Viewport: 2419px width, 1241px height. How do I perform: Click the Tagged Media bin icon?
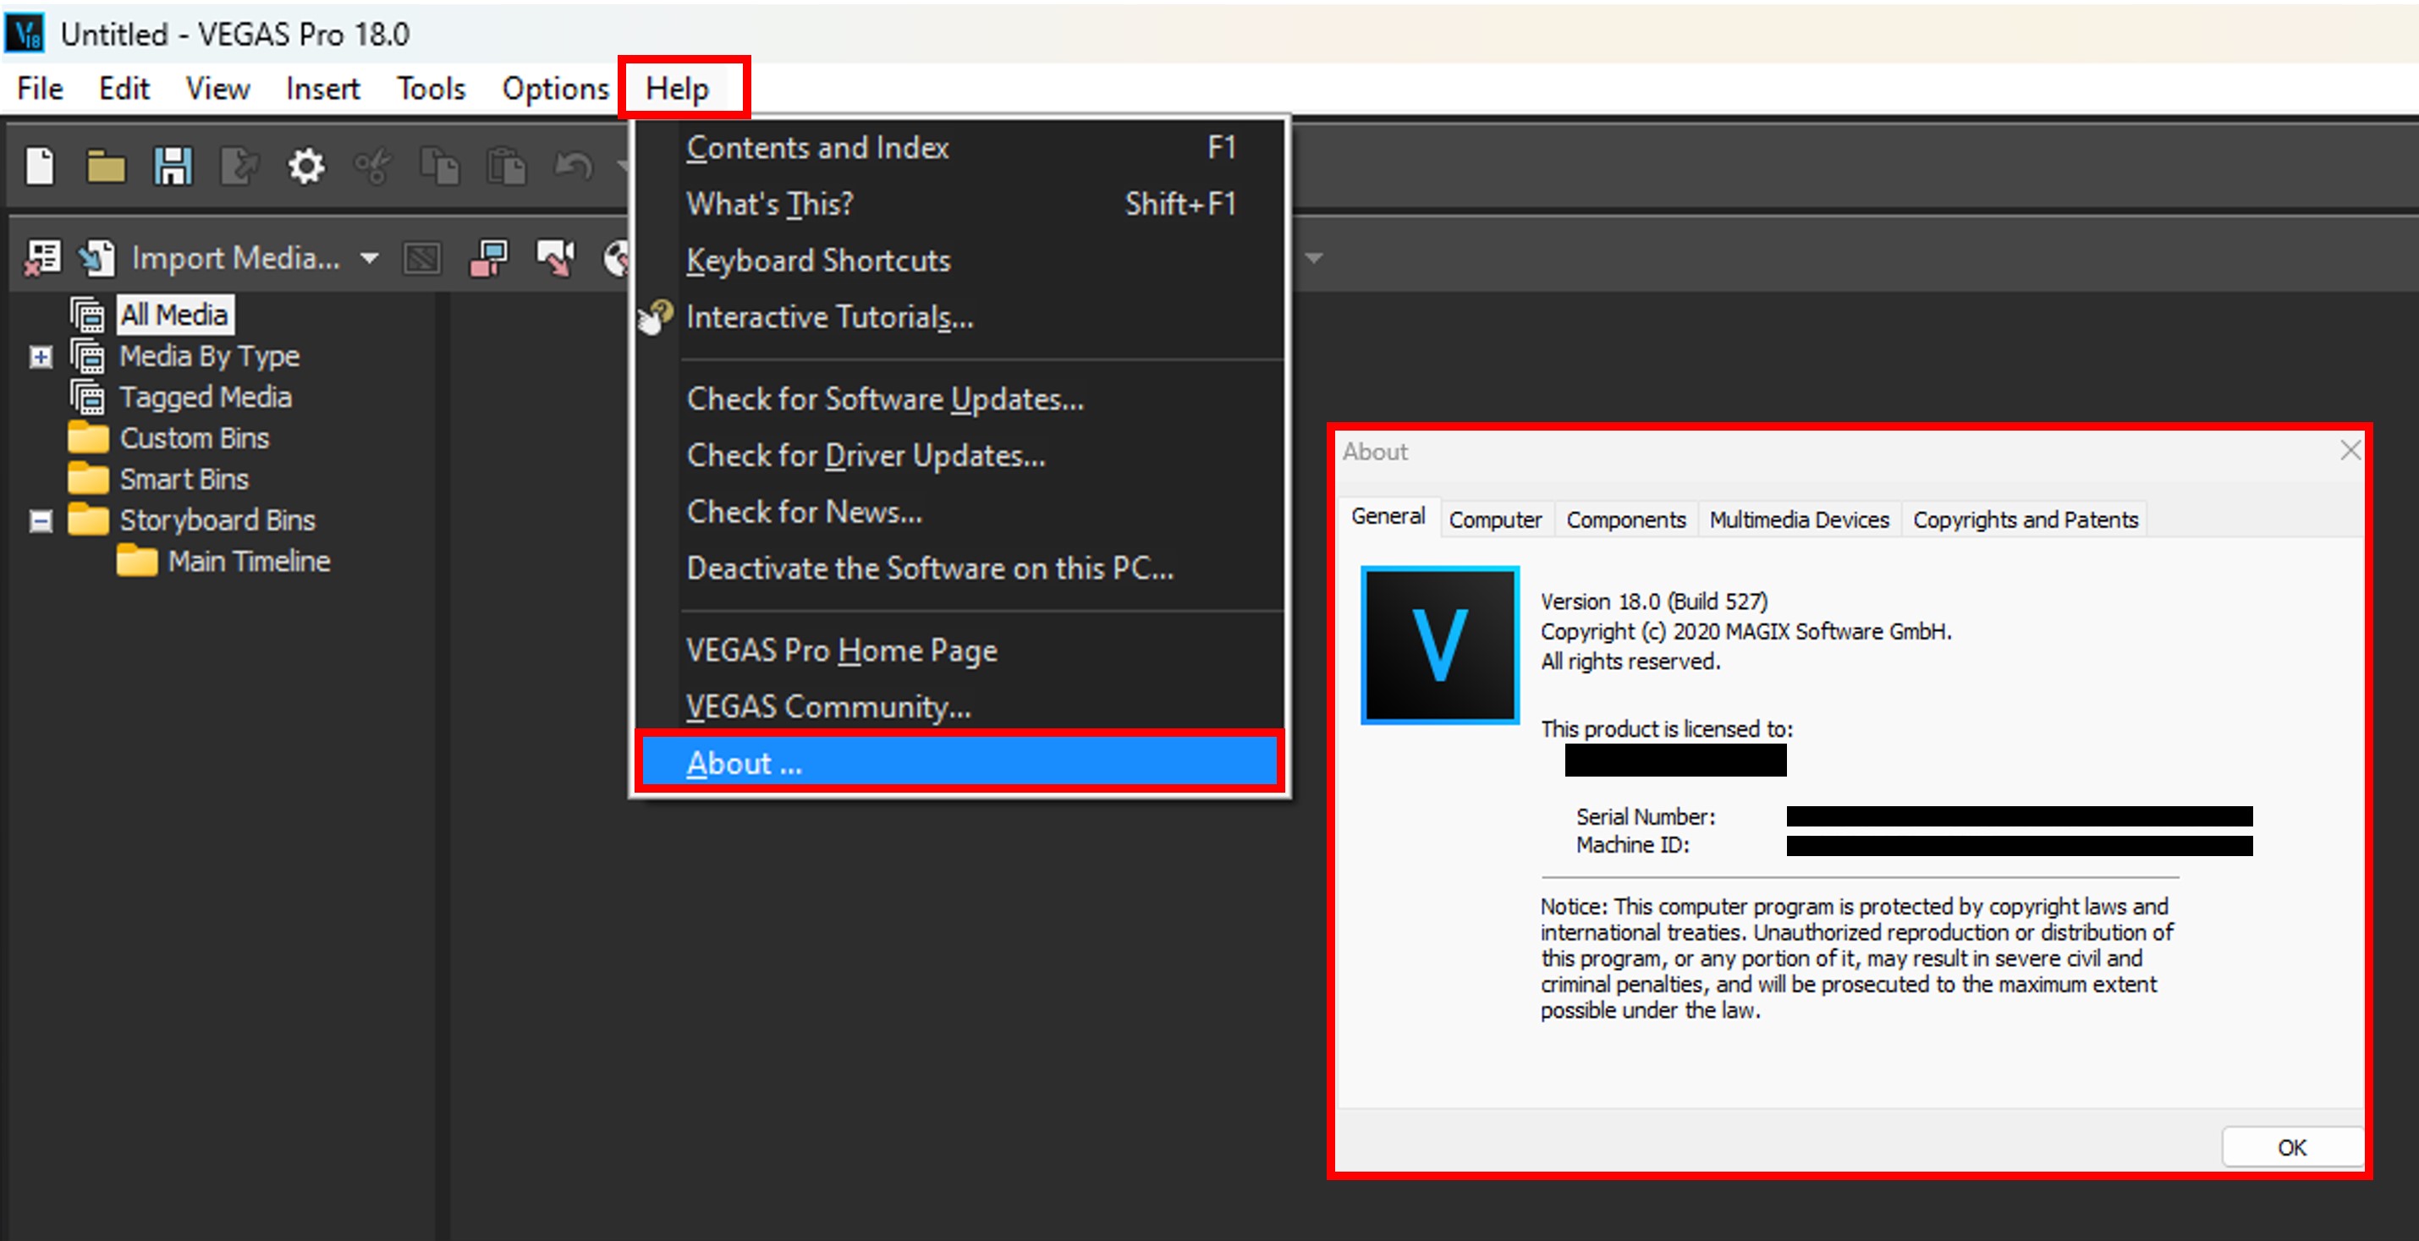click(87, 396)
